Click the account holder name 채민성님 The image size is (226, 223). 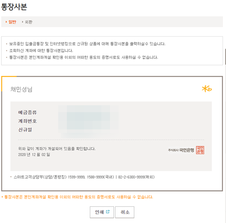point(21,89)
